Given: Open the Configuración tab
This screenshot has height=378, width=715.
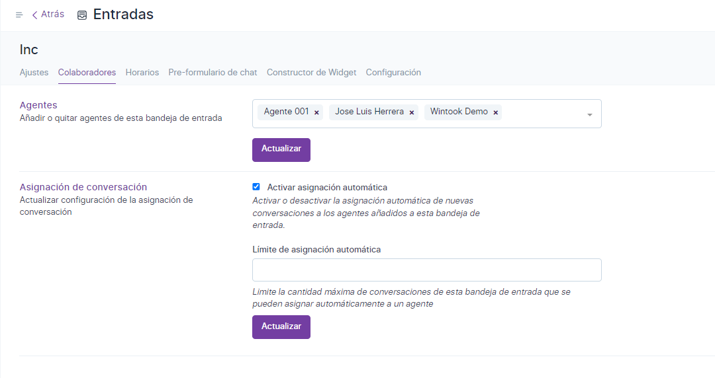Looking at the screenshot, I should [x=393, y=73].
